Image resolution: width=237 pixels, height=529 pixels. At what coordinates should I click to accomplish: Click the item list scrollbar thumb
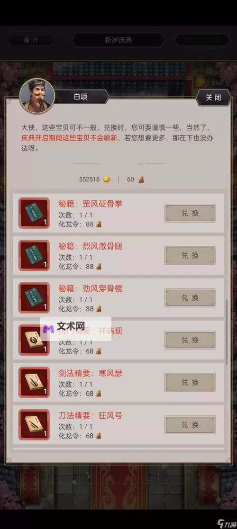(227, 332)
